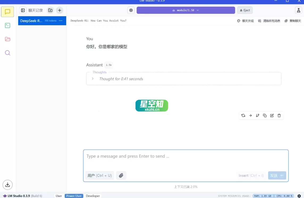The image size is (304, 198).
Task: Regenerate the assistant response
Action: 243,115
